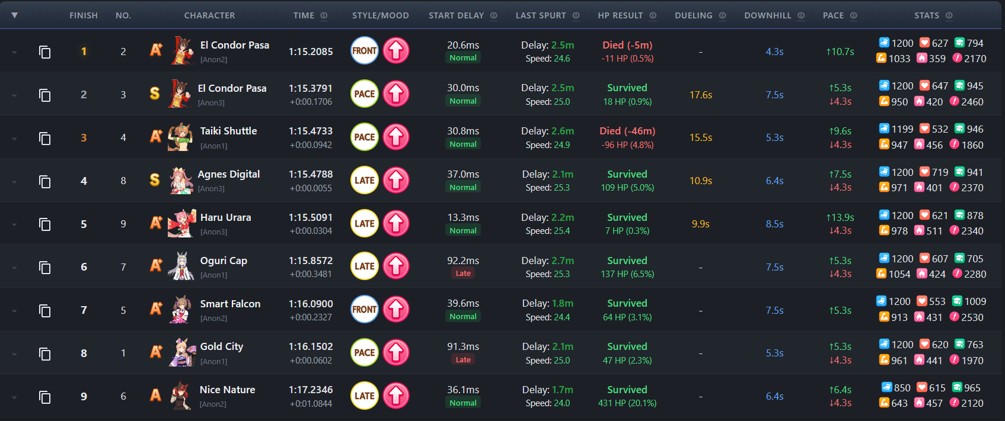Image resolution: width=1005 pixels, height=421 pixels.
Task: Click the Late start delay tag for Gold City
Action: click(463, 359)
